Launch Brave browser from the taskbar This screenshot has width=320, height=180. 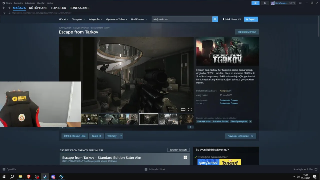click(x=28, y=177)
